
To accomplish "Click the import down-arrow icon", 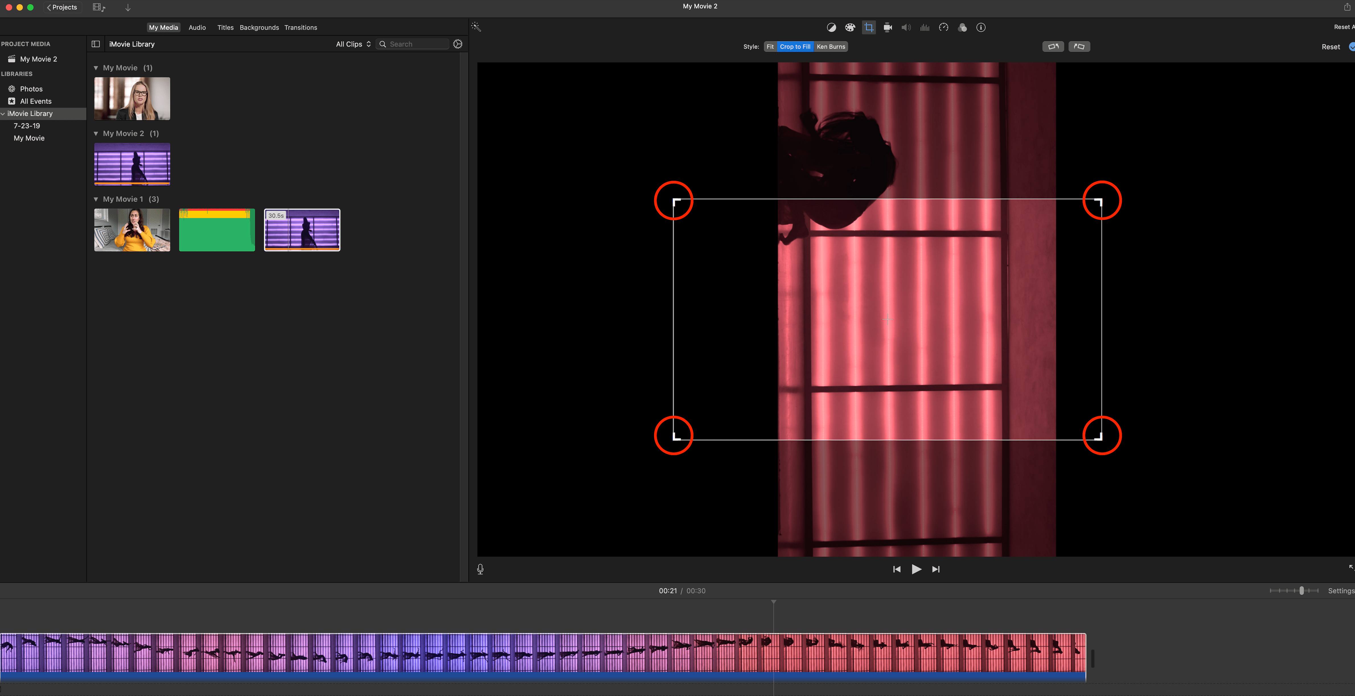I will (128, 7).
